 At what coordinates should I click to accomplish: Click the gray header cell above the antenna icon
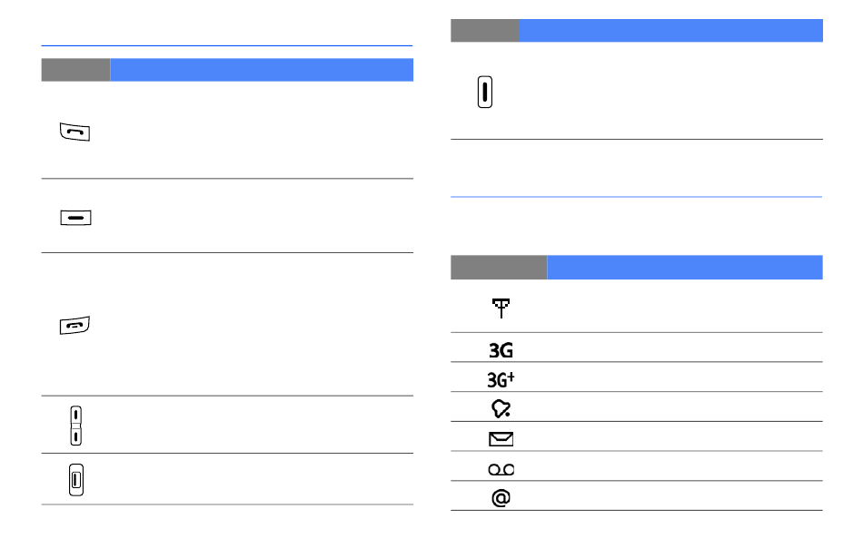tap(499, 267)
